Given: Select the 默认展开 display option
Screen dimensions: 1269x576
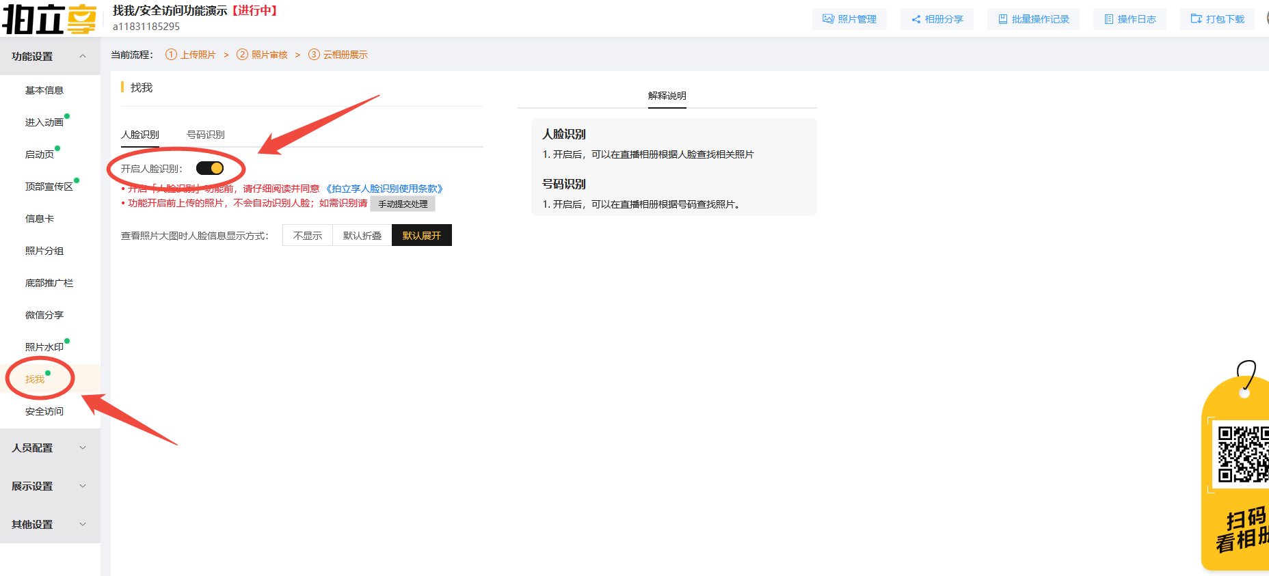Looking at the screenshot, I should coord(421,236).
